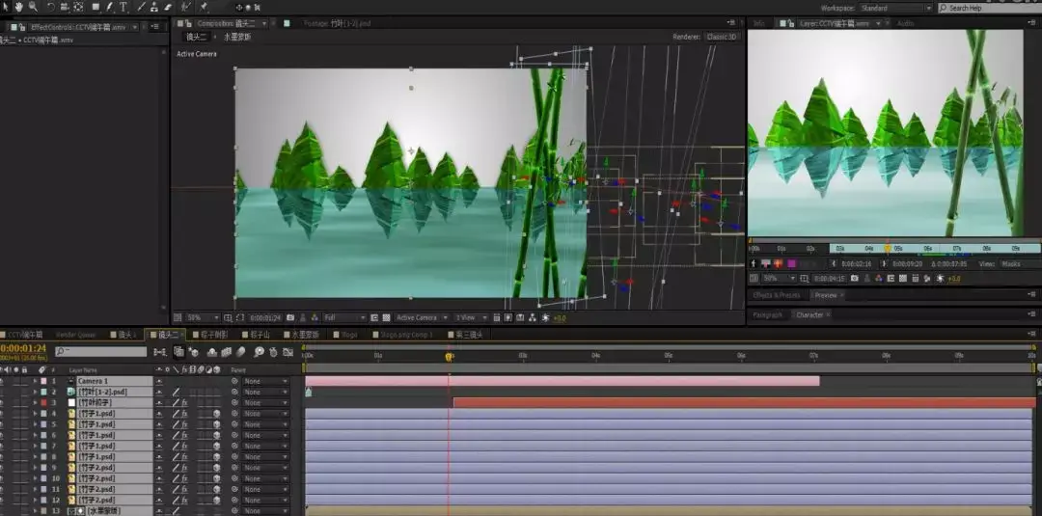1042x516 pixels.
Task: Select the Selection arrow tool
Action: click(6, 7)
